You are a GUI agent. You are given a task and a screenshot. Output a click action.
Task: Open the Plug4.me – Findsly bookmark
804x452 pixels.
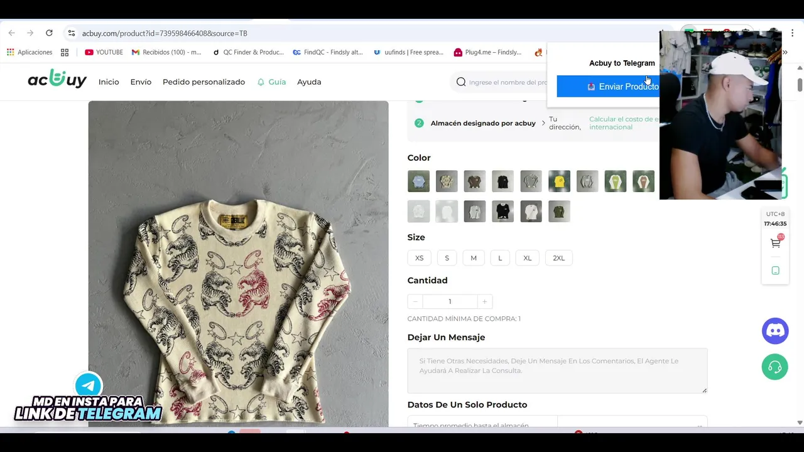pyautogui.click(x=488, y=52)
